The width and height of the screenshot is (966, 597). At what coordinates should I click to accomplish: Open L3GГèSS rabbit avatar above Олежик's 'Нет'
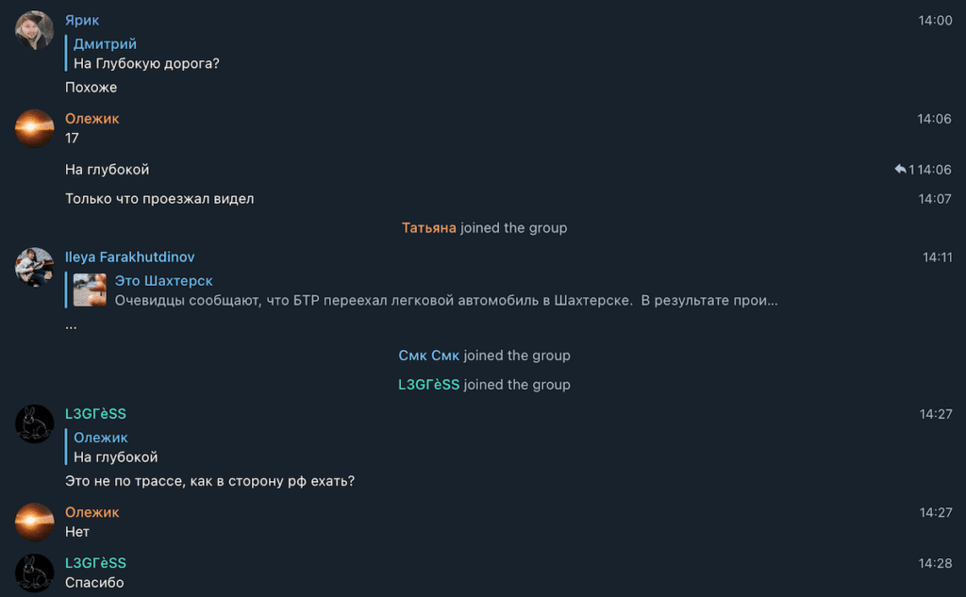click(34, 423)
